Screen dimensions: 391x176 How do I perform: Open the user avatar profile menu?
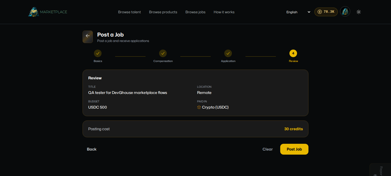345,12
